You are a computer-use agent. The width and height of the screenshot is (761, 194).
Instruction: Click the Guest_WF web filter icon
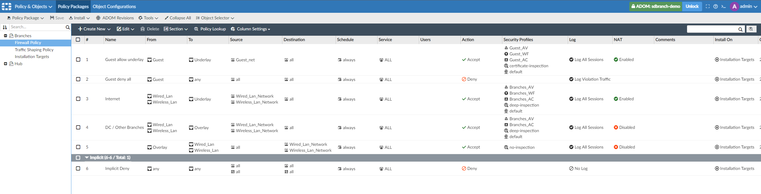tap(506, 54)
